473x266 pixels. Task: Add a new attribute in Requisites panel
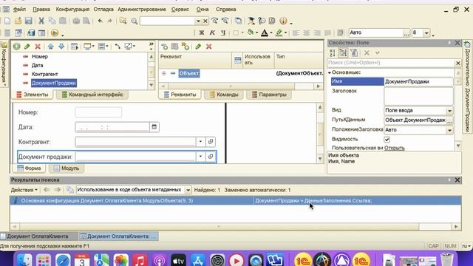pos(164,47)
